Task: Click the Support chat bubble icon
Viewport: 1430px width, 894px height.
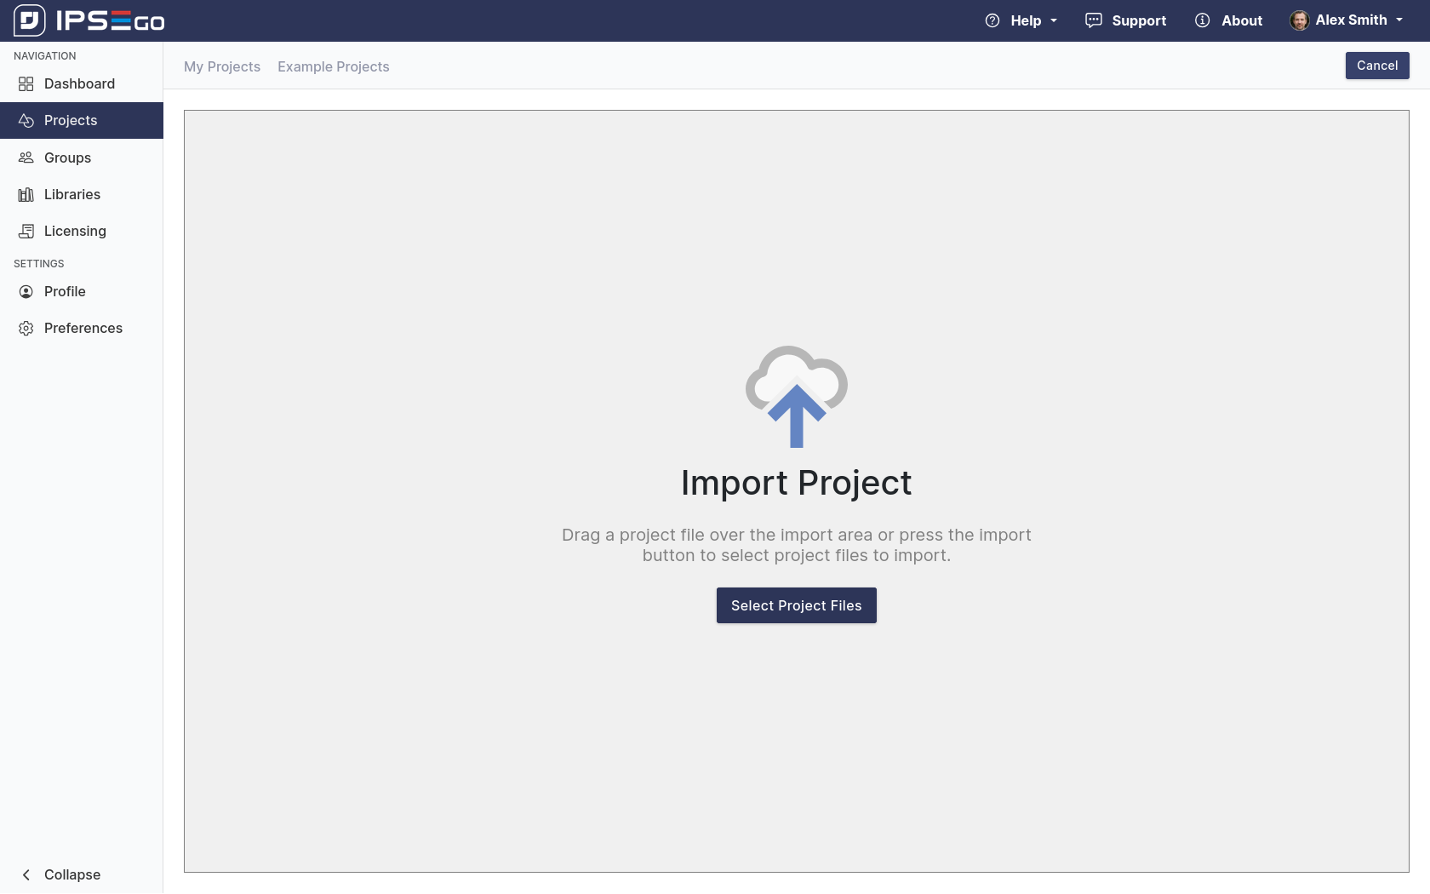Action: click(1094, 20)
